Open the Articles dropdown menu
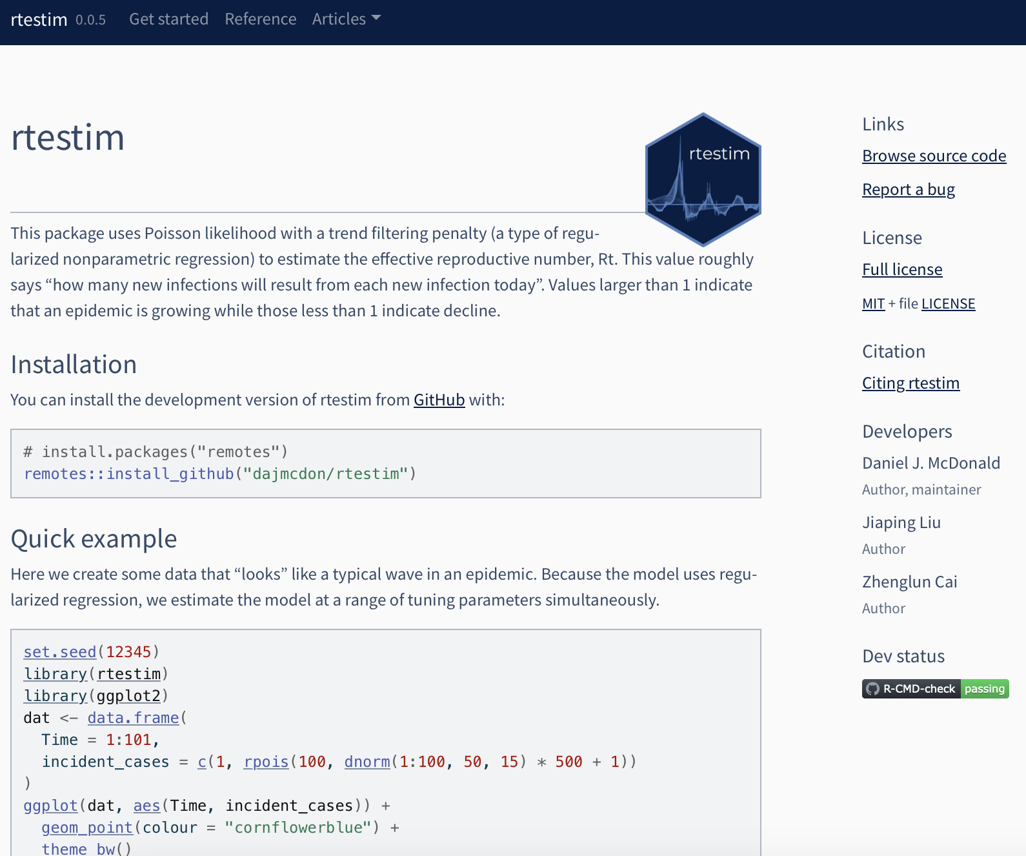1026x856 pixels. click(x=346, y=19)
